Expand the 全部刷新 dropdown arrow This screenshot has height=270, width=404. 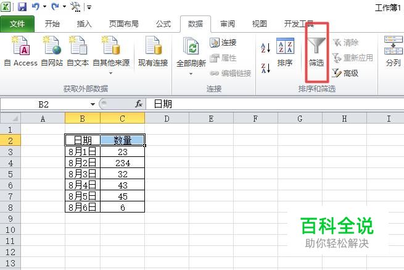(191, 74)
